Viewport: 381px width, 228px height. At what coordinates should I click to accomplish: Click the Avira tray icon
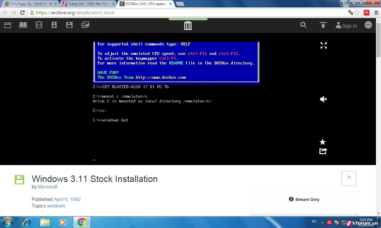[x=330, y=222]
